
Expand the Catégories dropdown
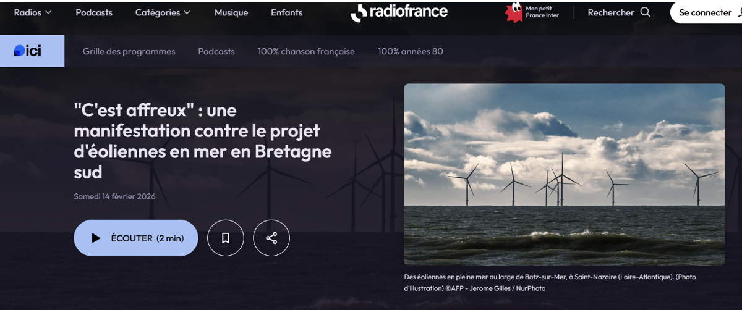point(163,12)
